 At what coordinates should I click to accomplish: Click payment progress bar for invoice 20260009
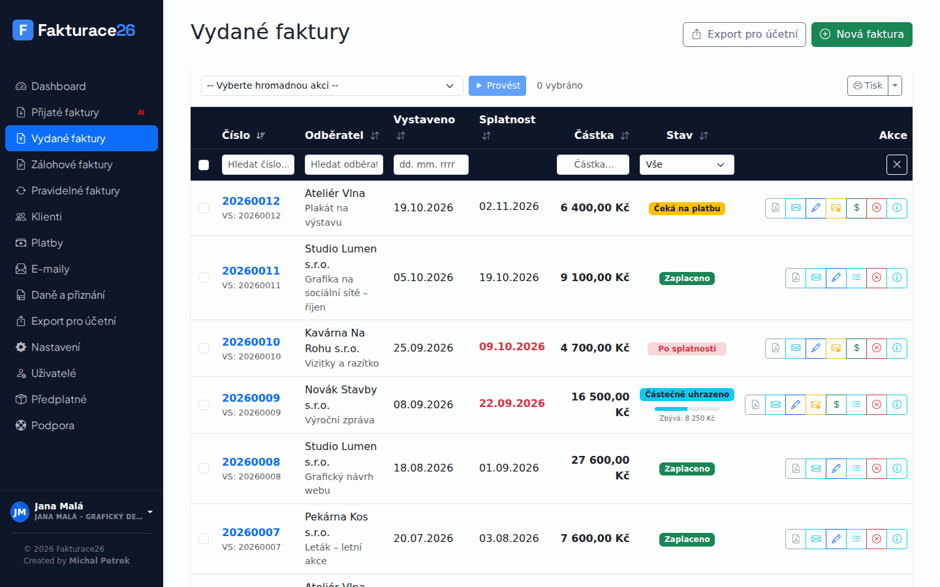(x=687, y=409)
